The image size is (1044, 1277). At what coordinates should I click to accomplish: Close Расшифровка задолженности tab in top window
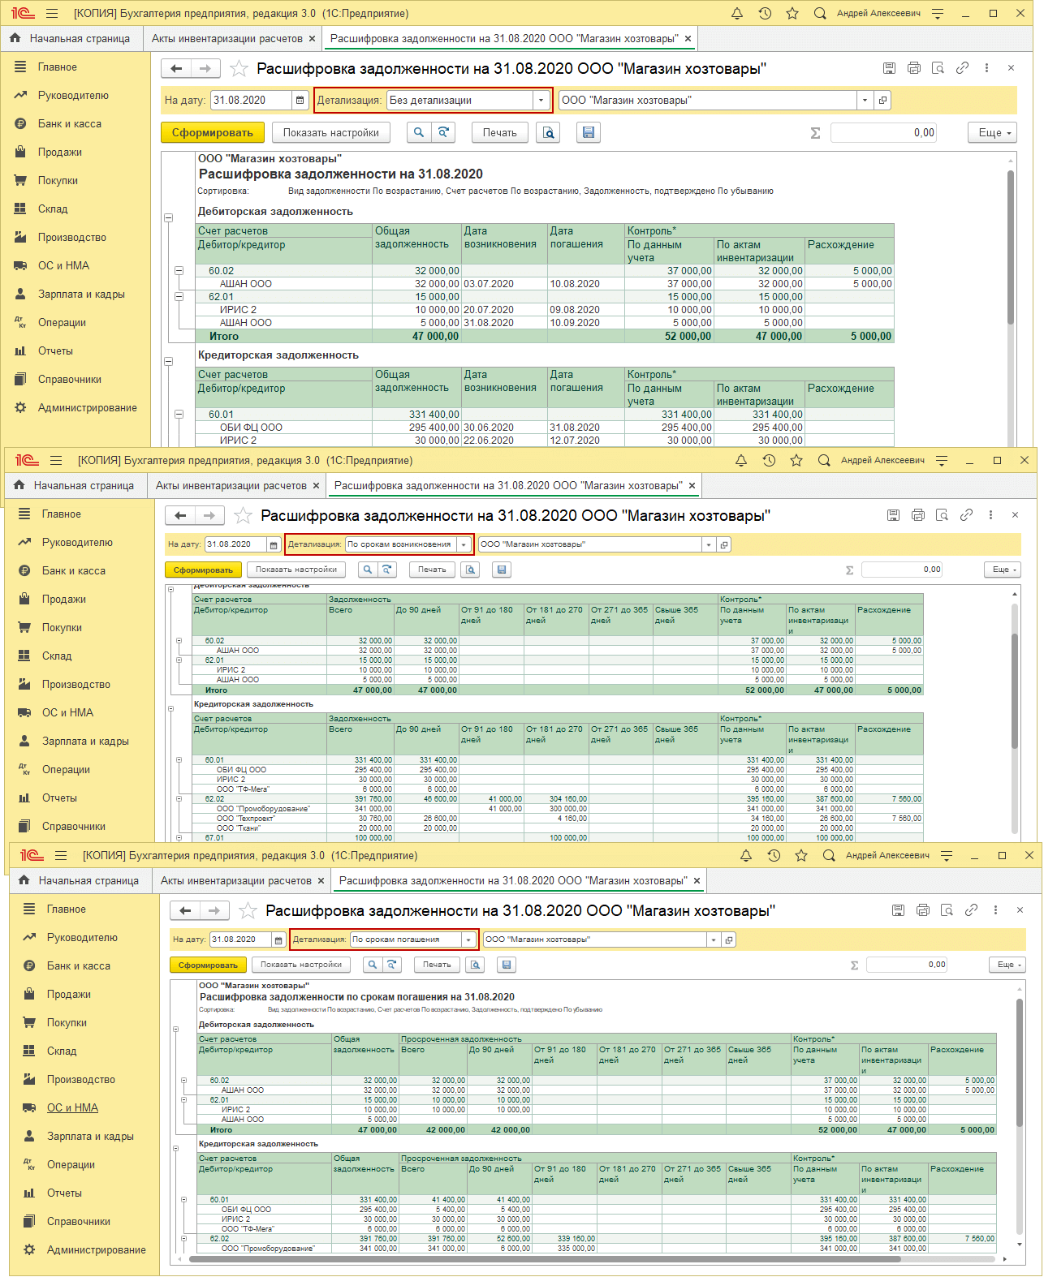tap(688, 39)
